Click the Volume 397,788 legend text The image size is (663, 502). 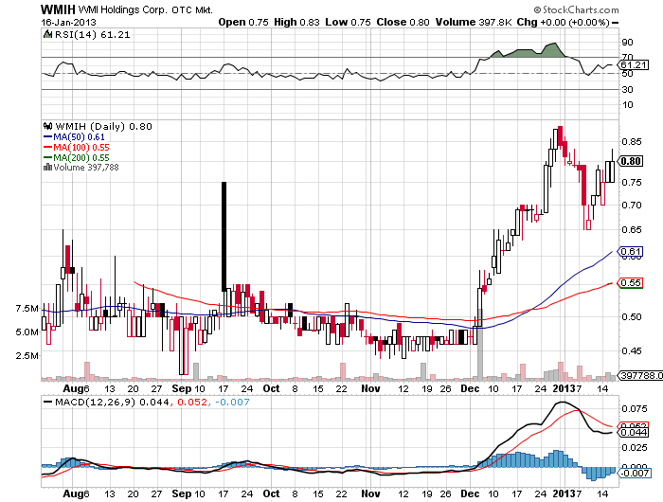click(86, 168)
